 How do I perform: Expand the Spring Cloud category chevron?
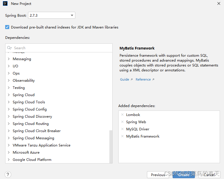pyautogui.click(x=9, y=95)
